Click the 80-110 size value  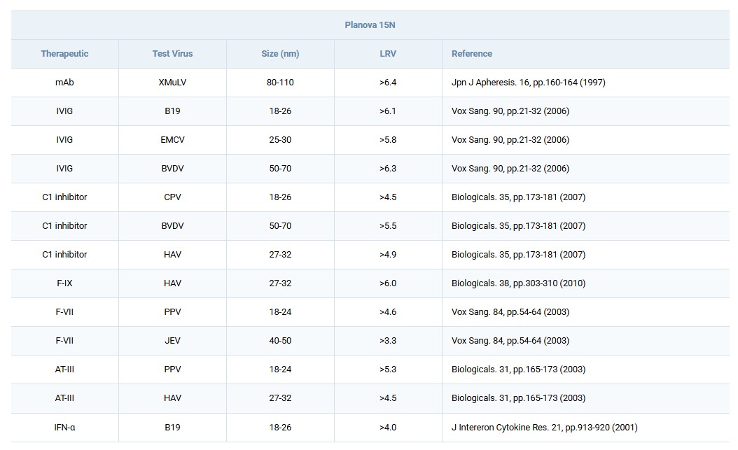pyautogui.click(x=280, y=83)
